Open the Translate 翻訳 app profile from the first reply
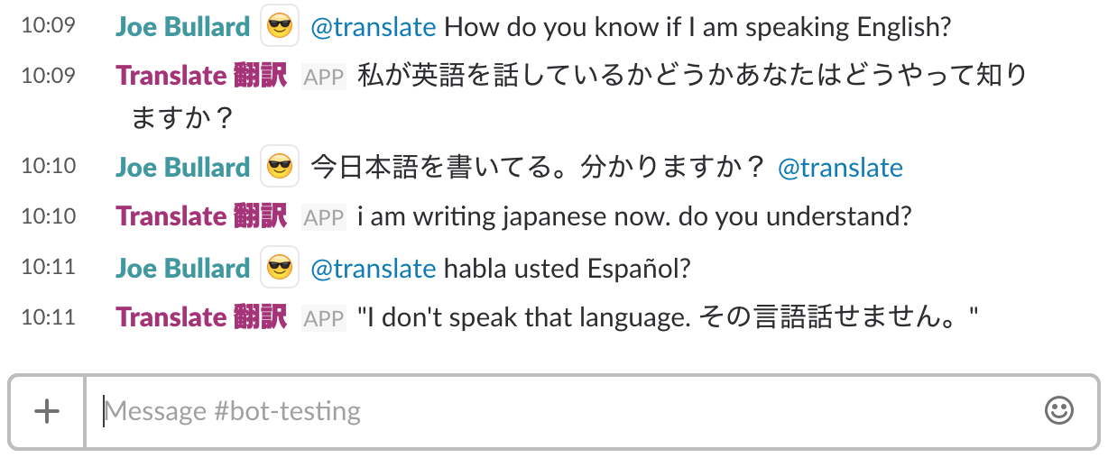1108x458 pixels. click(x=201, y=76)
